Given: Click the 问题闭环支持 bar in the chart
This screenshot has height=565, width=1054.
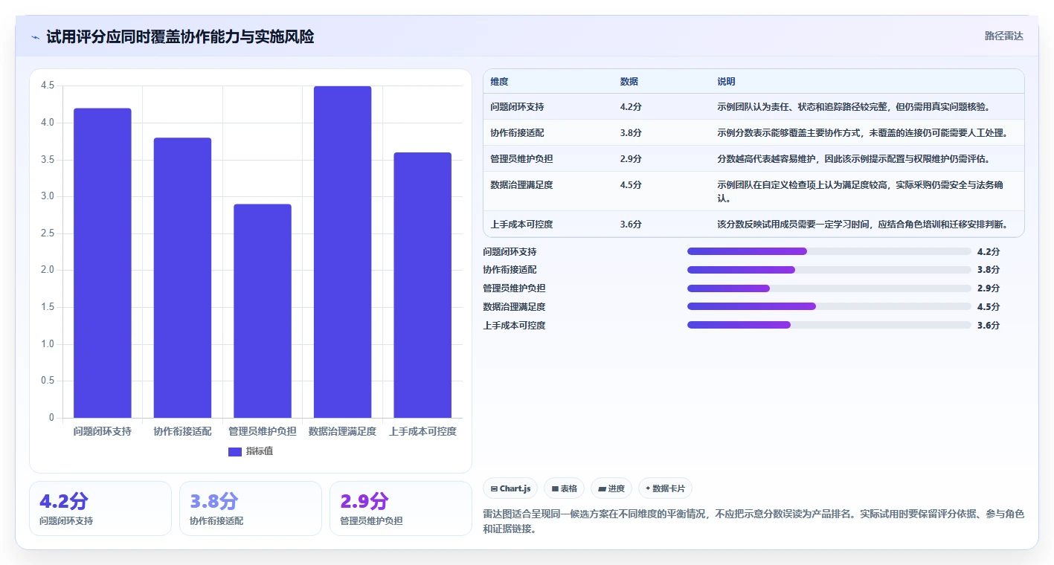Looking at the screenshot, I should (103, 262).
